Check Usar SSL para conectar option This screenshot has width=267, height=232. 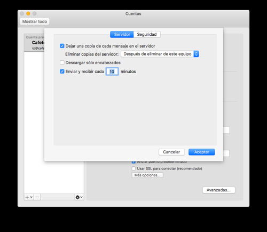tap(133, 168)
